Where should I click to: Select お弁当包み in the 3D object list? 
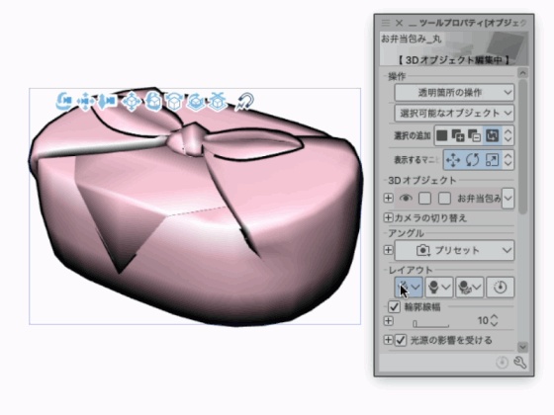tap(479, 199)
